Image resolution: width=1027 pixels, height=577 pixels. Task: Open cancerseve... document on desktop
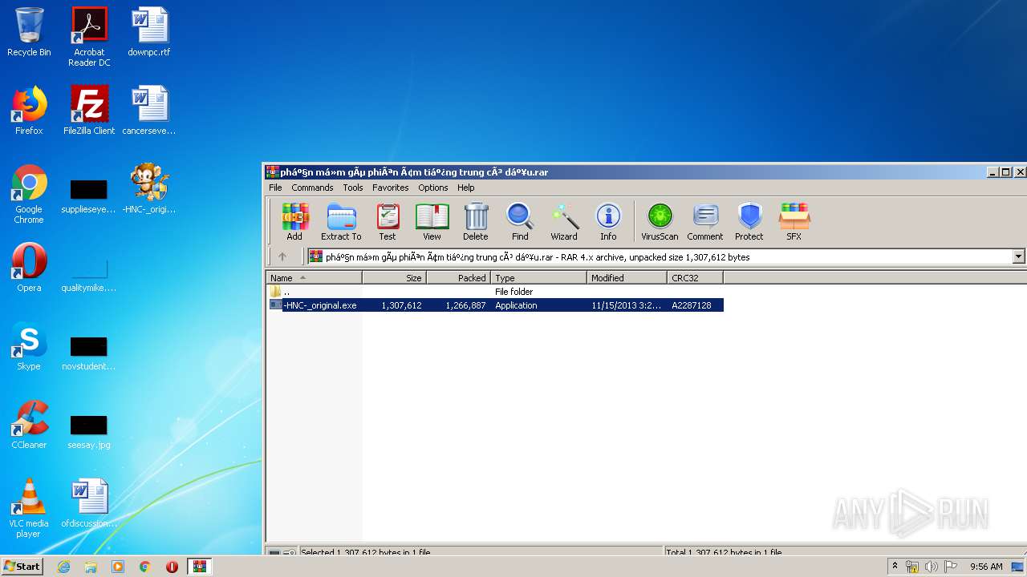click(149, 111)
